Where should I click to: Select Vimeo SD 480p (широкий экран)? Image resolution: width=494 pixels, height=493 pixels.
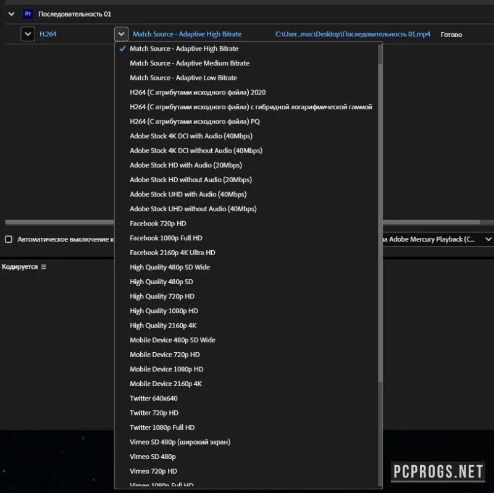246,442
